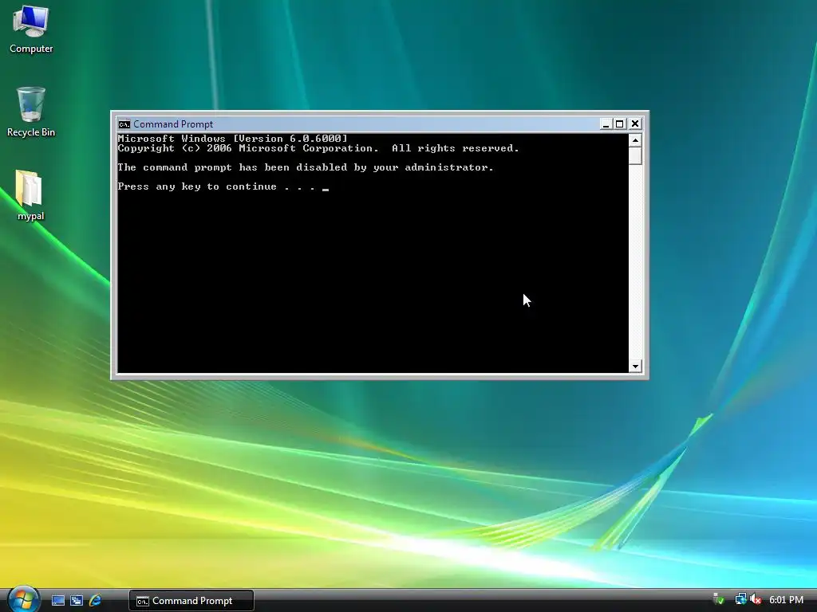Open the Windows Start orb
The width and height of the screenshot is (817, 612).
23,599
